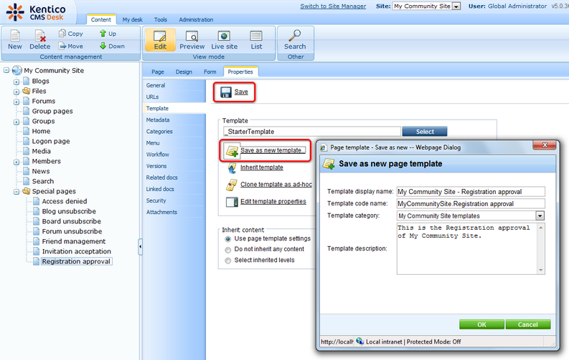Image resolution: width=569 pixels, height=360 pixels.
Task: Click the Blogs page icon in tree
Action: (26, 81)
